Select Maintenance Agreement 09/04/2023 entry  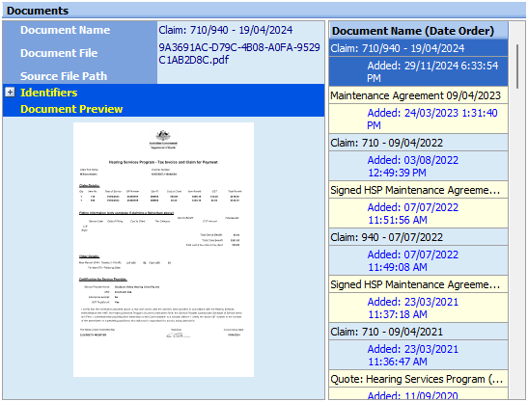pos(419,95)
